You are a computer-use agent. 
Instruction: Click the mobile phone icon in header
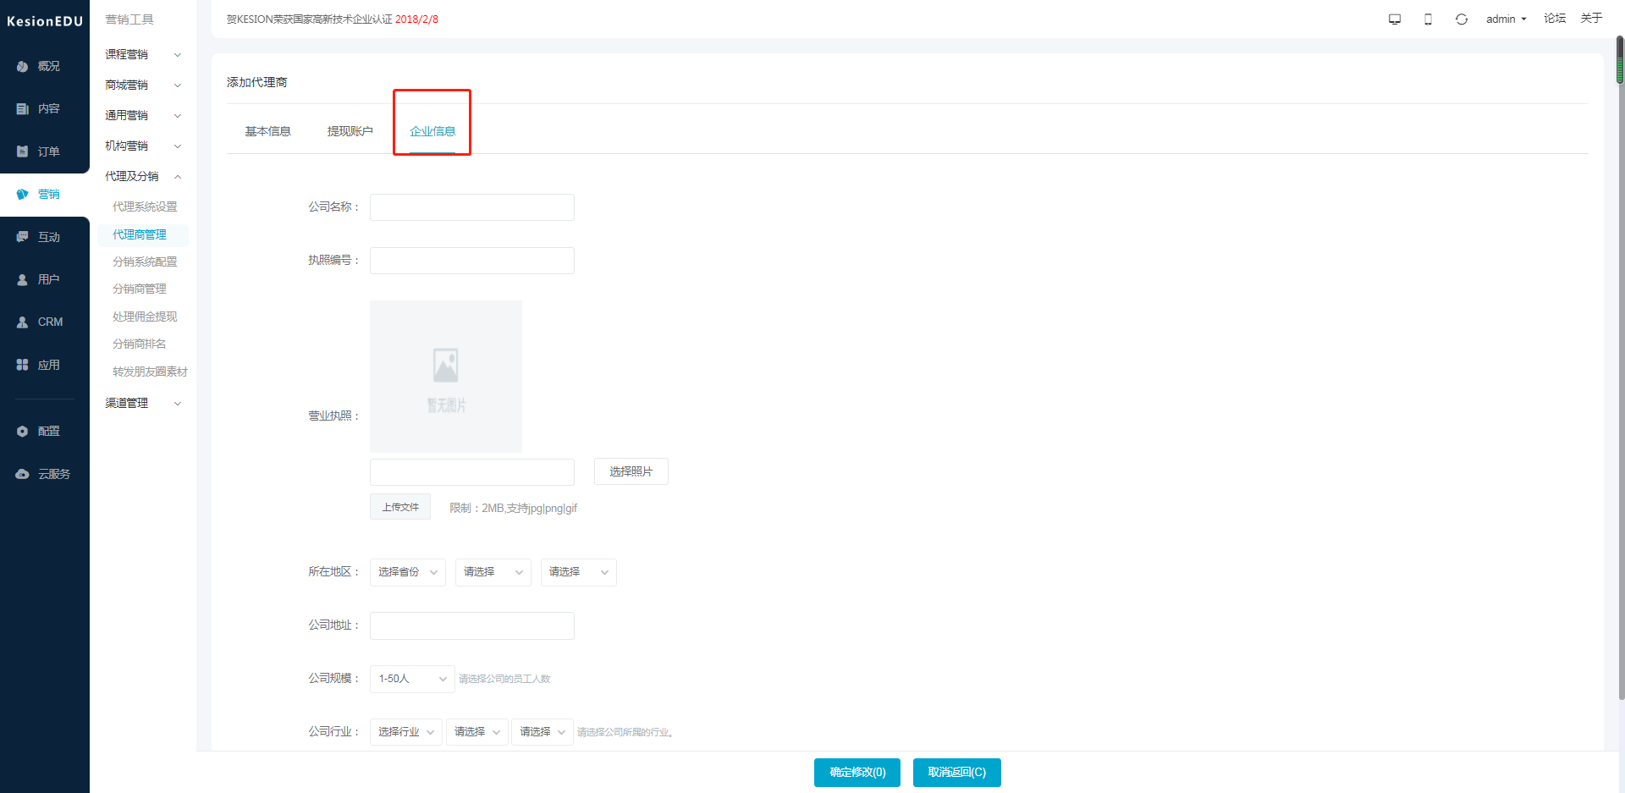1428,19
